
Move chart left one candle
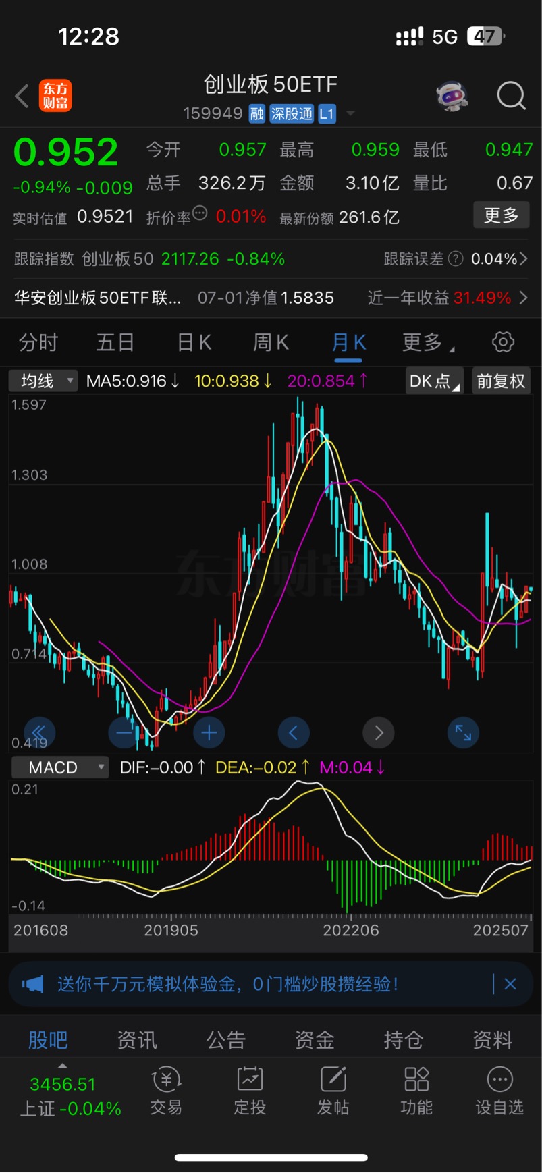point(294,733)
